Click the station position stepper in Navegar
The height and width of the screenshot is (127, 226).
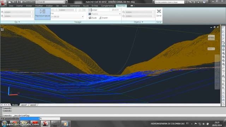click(76, 10)
